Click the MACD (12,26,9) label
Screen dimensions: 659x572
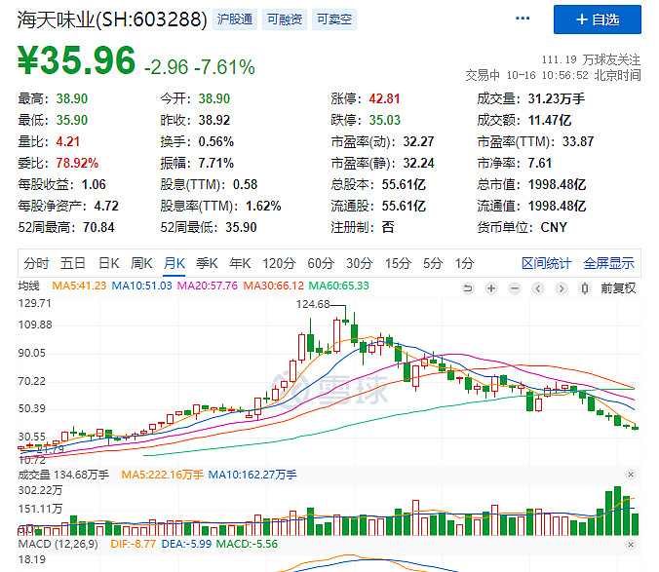pos(58,544)
